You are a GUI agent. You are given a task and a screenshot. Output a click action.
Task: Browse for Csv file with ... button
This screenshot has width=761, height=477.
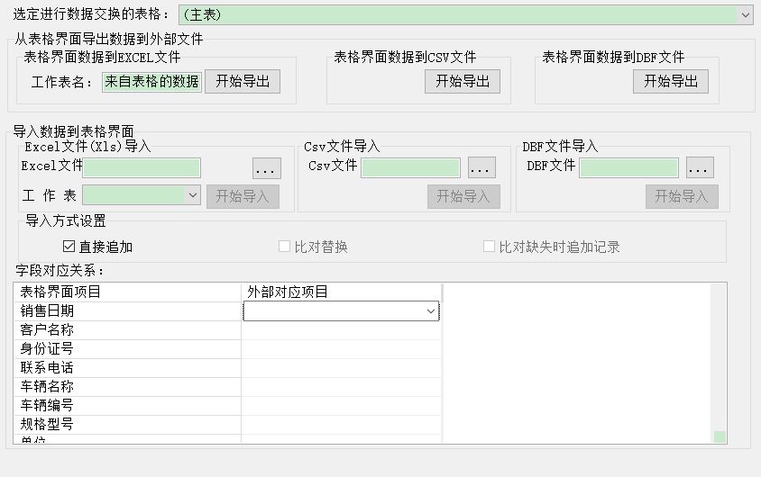click(x=481, y=167)
